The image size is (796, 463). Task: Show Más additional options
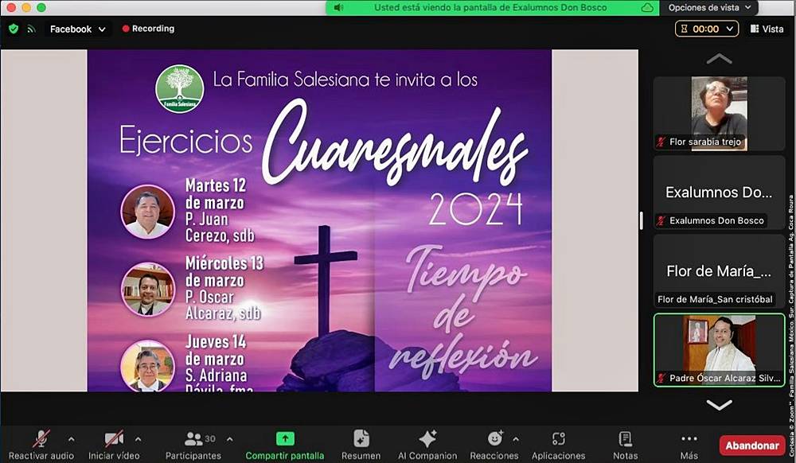(x=689, y=445)
